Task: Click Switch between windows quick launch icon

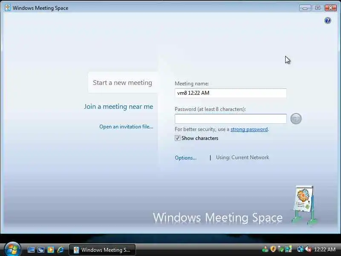Action: (41, 250)
